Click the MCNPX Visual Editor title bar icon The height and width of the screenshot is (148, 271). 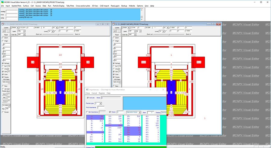tap(2, 2)
